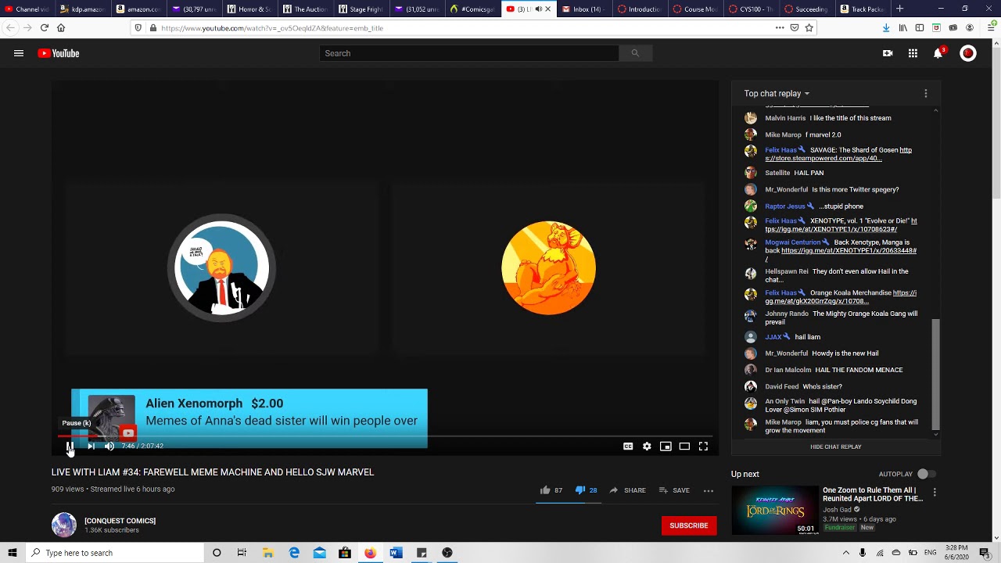Open the YouTube guide hamburger menu
Screen dimensions: 1001x563
point(19,53)
